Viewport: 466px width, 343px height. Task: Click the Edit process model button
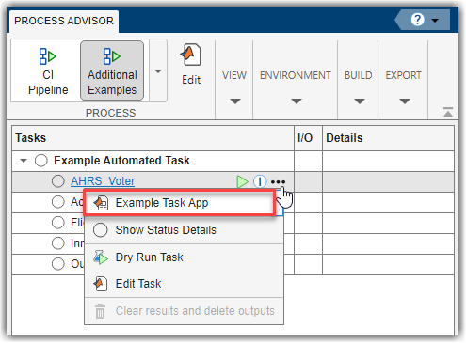point(191,64)
